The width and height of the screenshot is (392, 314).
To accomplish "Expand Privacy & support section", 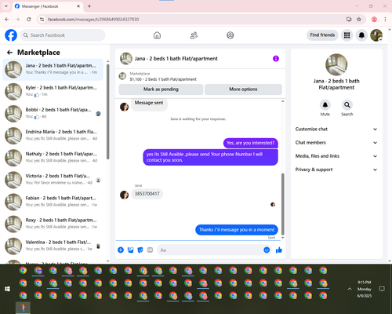I will click(x=336, y=170).
